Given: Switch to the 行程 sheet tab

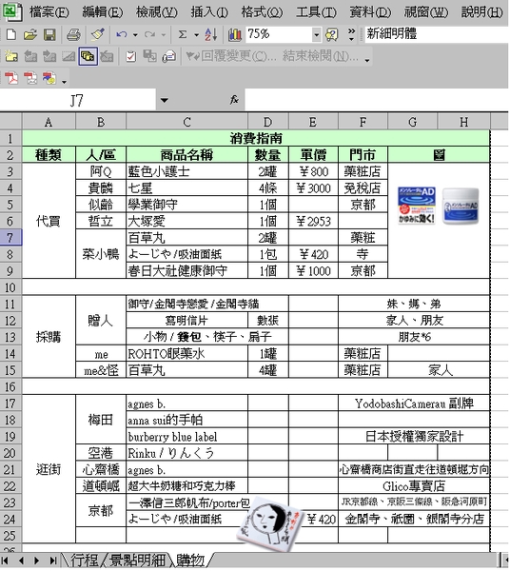Looking at the screenshot, I should [85, 561].
